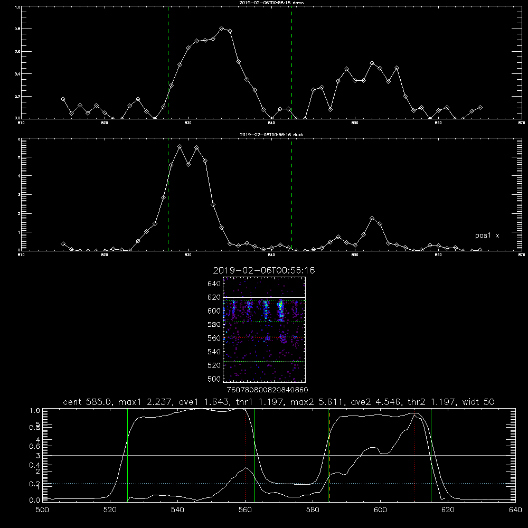Click the 560 label on spectrogram y-axis
The width and height of the screenshot is (528, 528).
(x=214, y=338)
